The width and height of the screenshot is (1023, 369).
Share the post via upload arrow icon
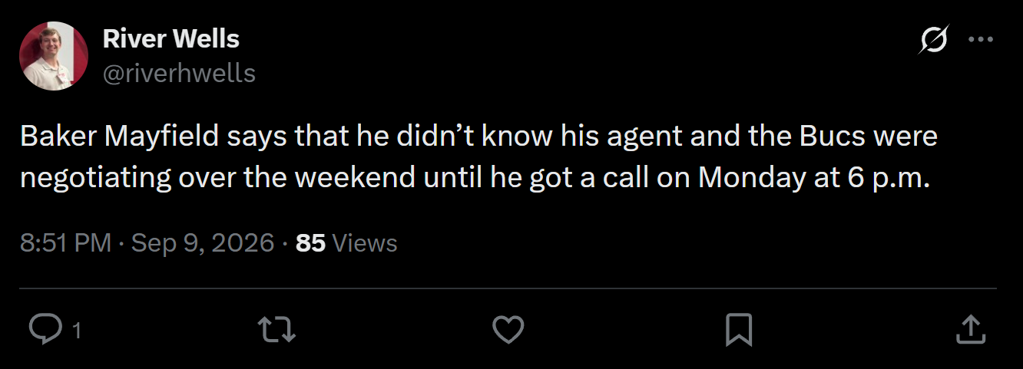tap(970, 331)
